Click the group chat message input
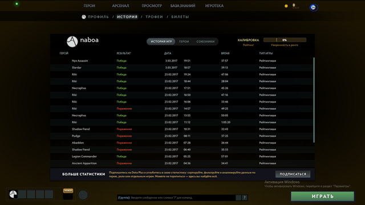The height and width of the screenshot is (205, 365). (x=176, y=198)
